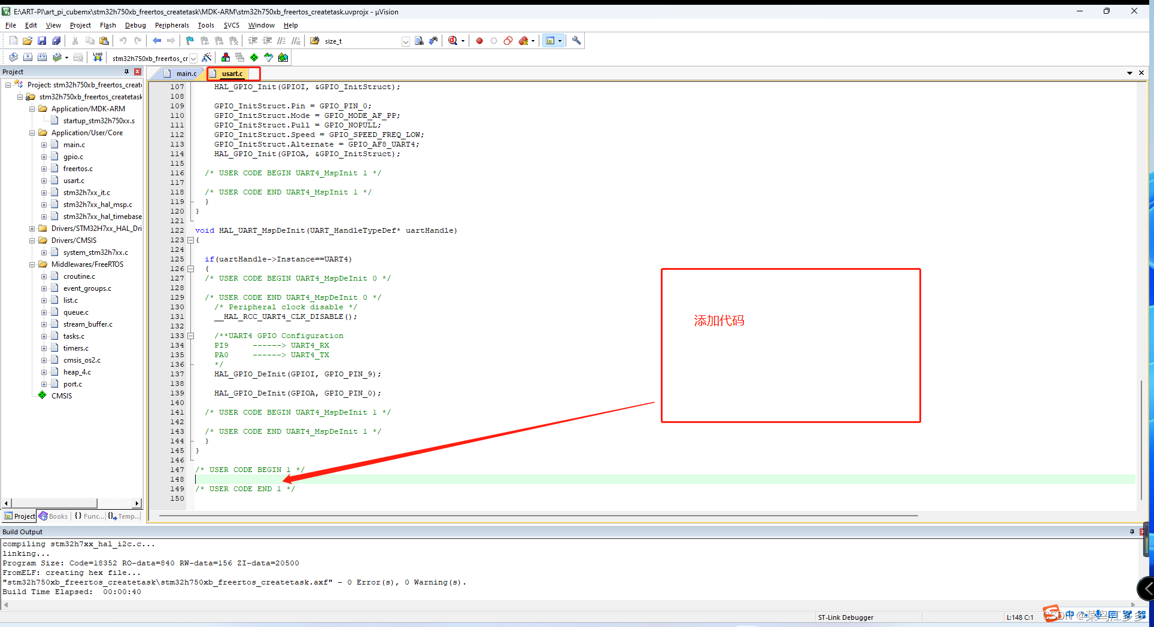Click the Insert bookmark flag icon
1154x627 pixels.
pos(190,41)
